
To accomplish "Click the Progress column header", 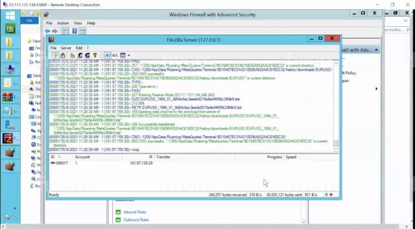I will pos(260,157).
